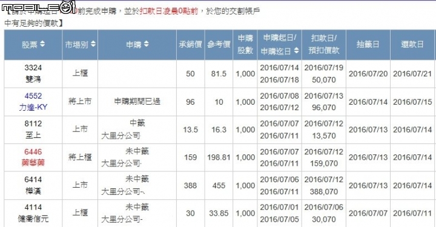Click 1,000 shares cell in 樺漢 row
This screenshot has height=227, width=436.
pos(245,186)
